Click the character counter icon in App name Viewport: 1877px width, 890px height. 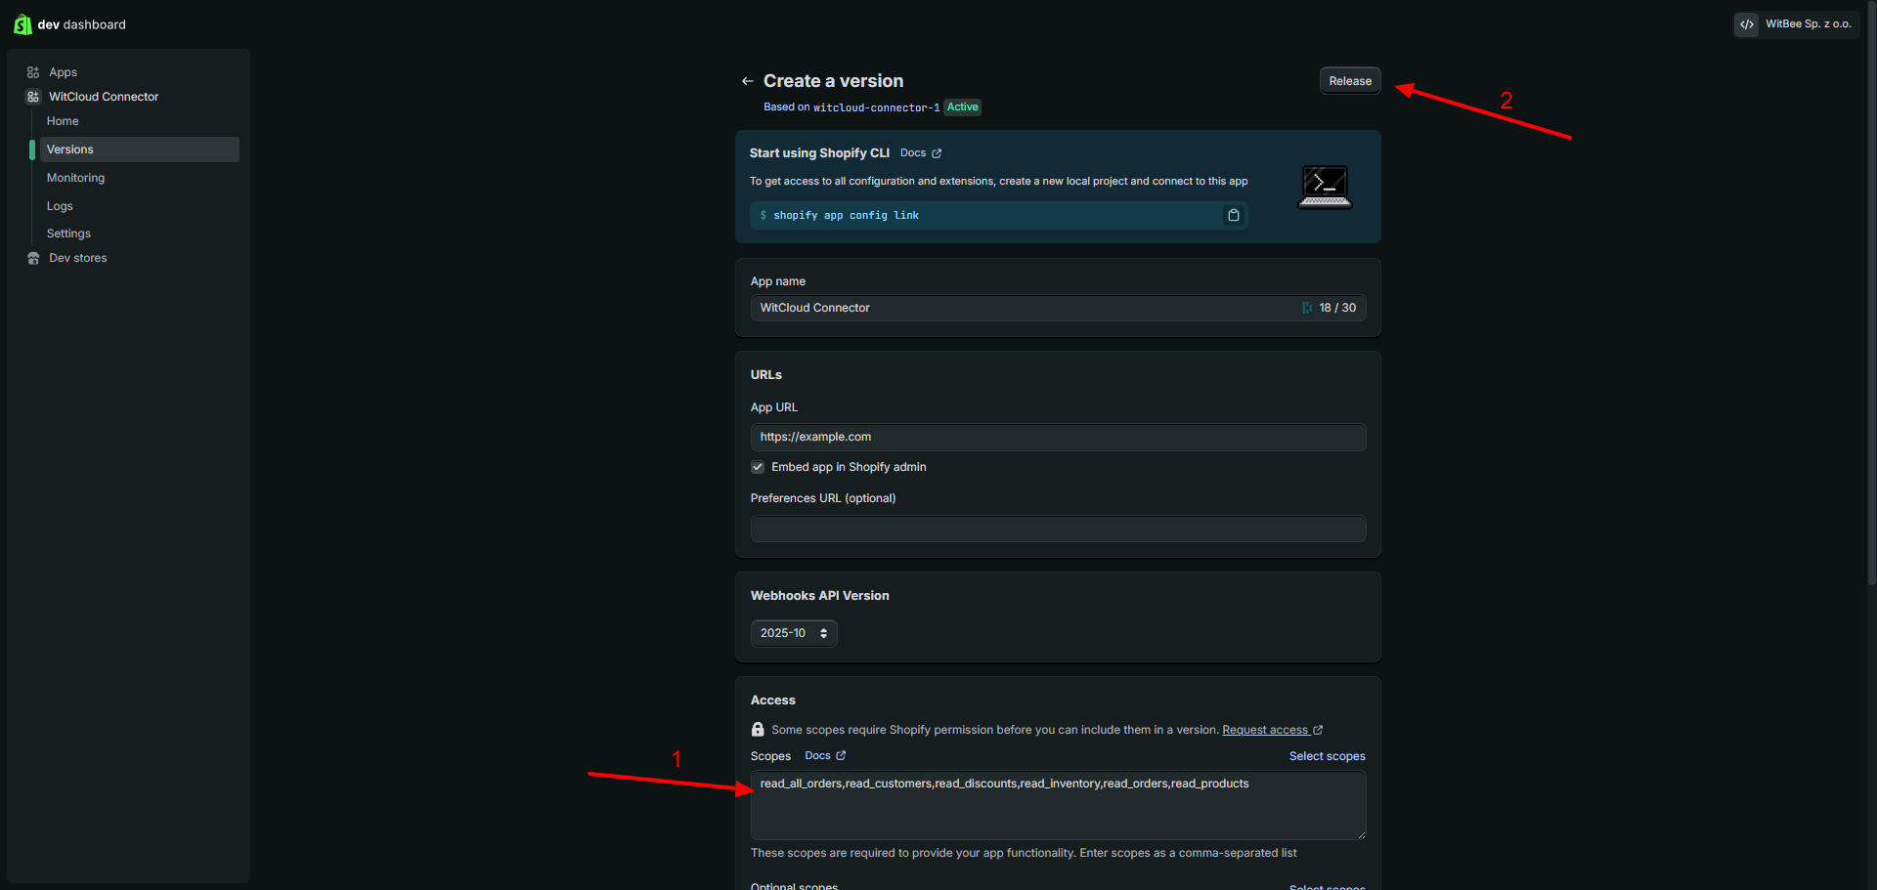click(1307, 308)
